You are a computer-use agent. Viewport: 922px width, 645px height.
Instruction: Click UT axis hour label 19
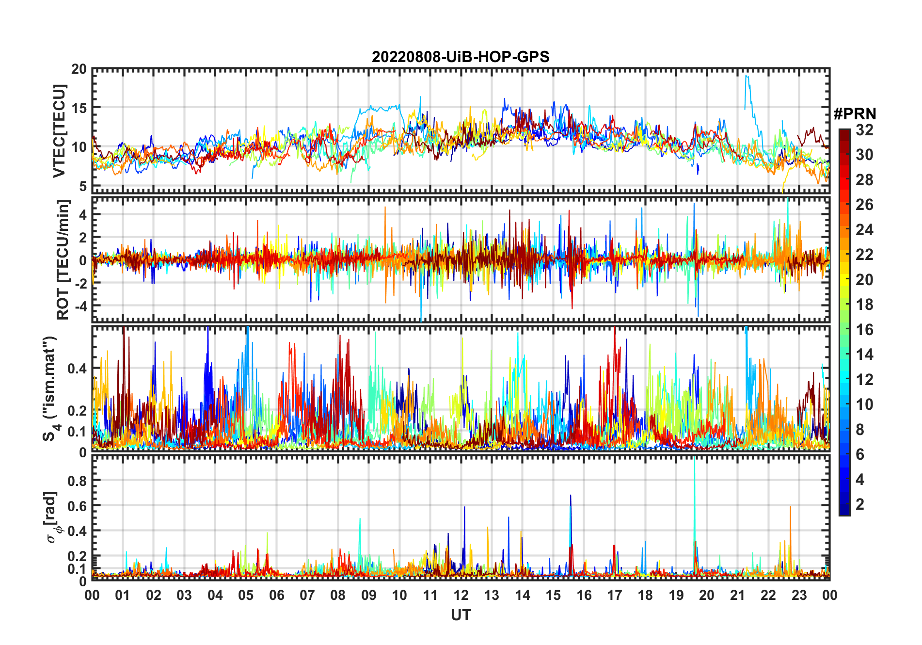(676, 596)
